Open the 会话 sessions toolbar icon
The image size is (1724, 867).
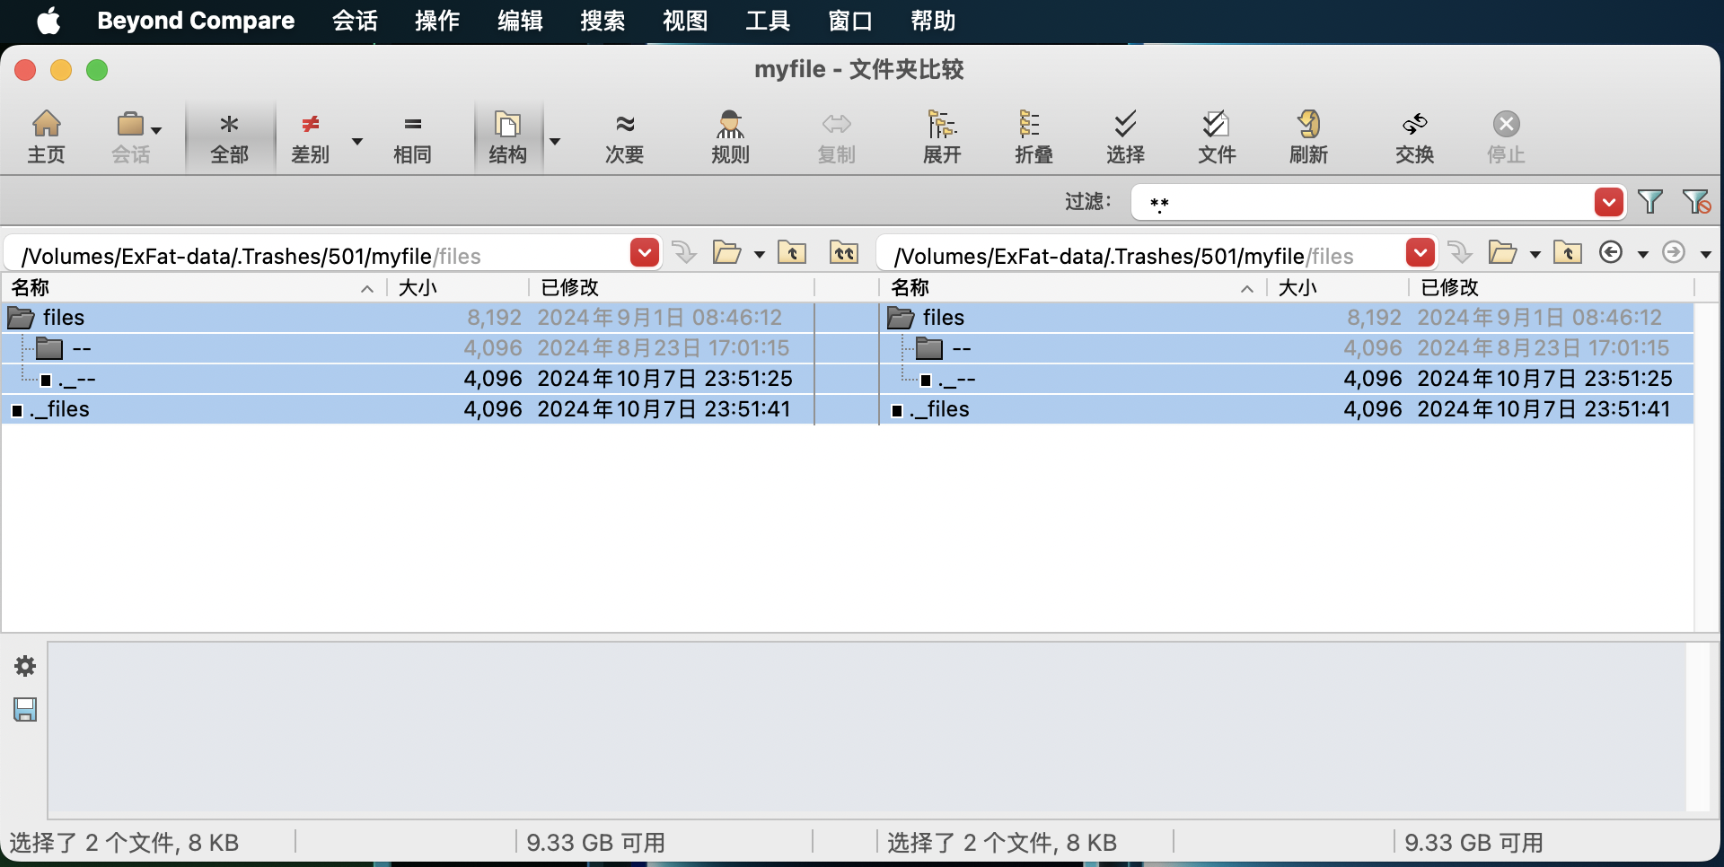[131, 136]
